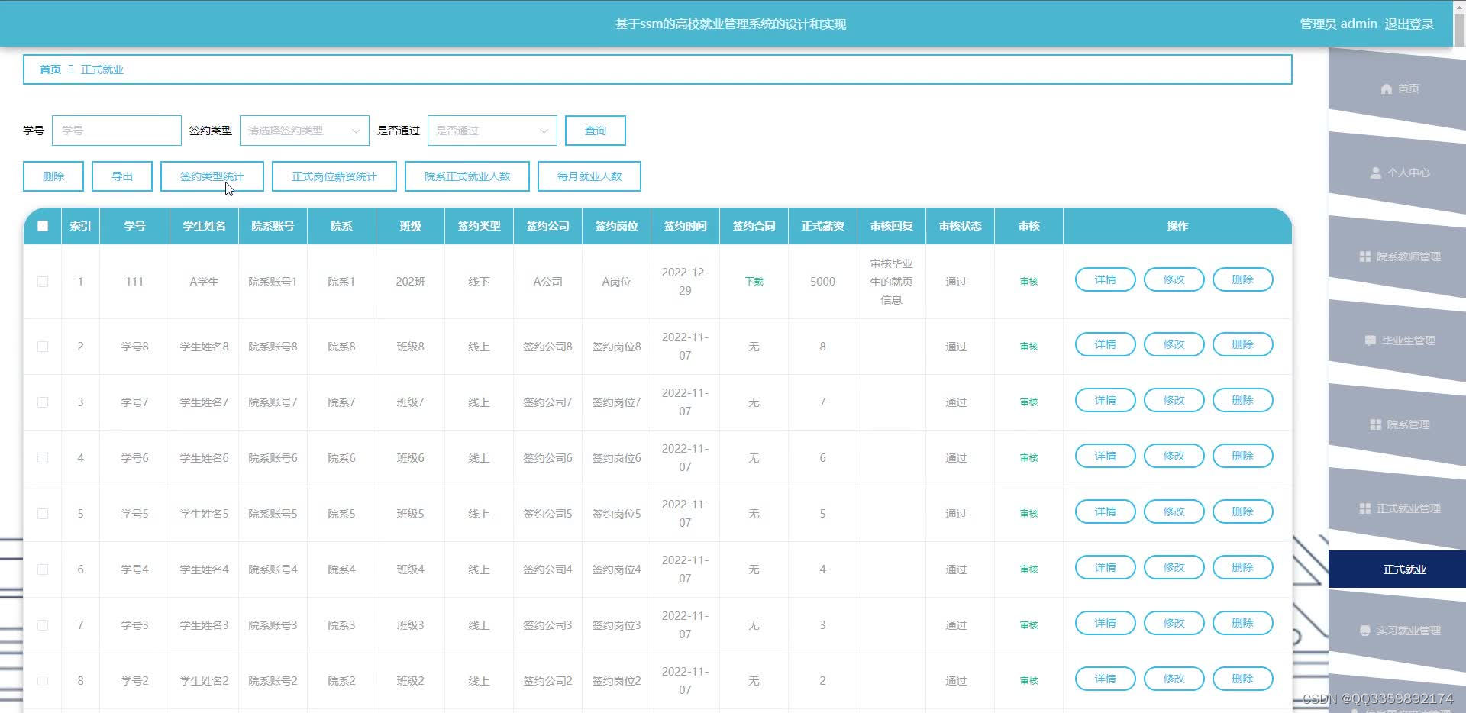
Task: Open 院系管理 grid icon in sidebar
Action: point(1375,425)
